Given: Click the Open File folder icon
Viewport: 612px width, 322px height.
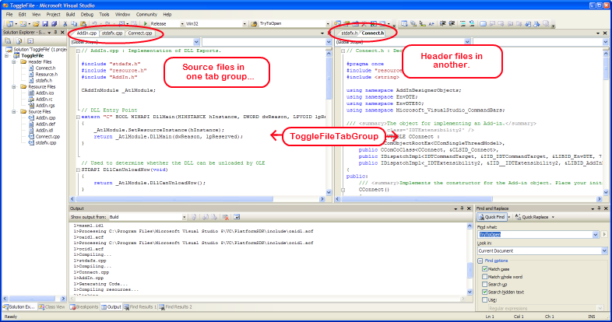Looking at the screenshot, I should pyautogui.click(x=37, y=24).
